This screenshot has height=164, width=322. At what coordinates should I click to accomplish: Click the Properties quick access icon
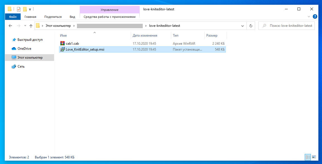(x=19, y=9)
